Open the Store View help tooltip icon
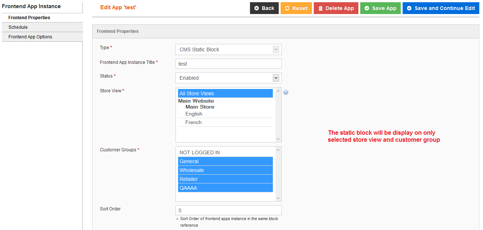The height and width of the screenshot is (230, 483). click(x=286, y=92)
